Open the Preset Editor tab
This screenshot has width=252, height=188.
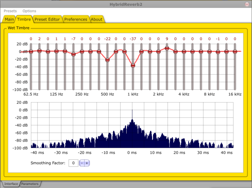47,19
